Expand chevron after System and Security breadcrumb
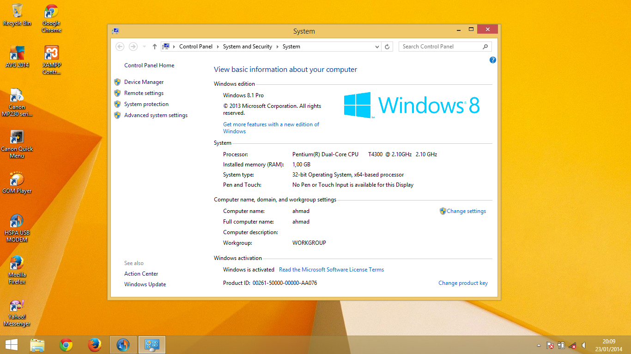 pos(277,47)
